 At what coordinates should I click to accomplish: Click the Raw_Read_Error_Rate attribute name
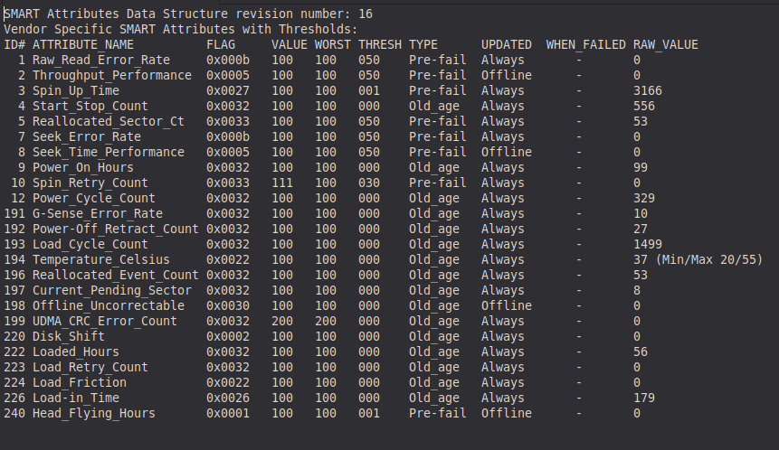pos(101,60)
